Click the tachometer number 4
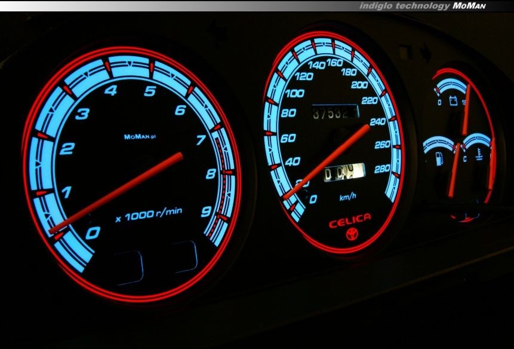Image resolution: width=514 pixels, height=349 pixels. click(111, 90)
